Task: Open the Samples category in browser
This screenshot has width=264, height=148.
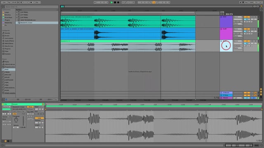Action: coord(7,54)
